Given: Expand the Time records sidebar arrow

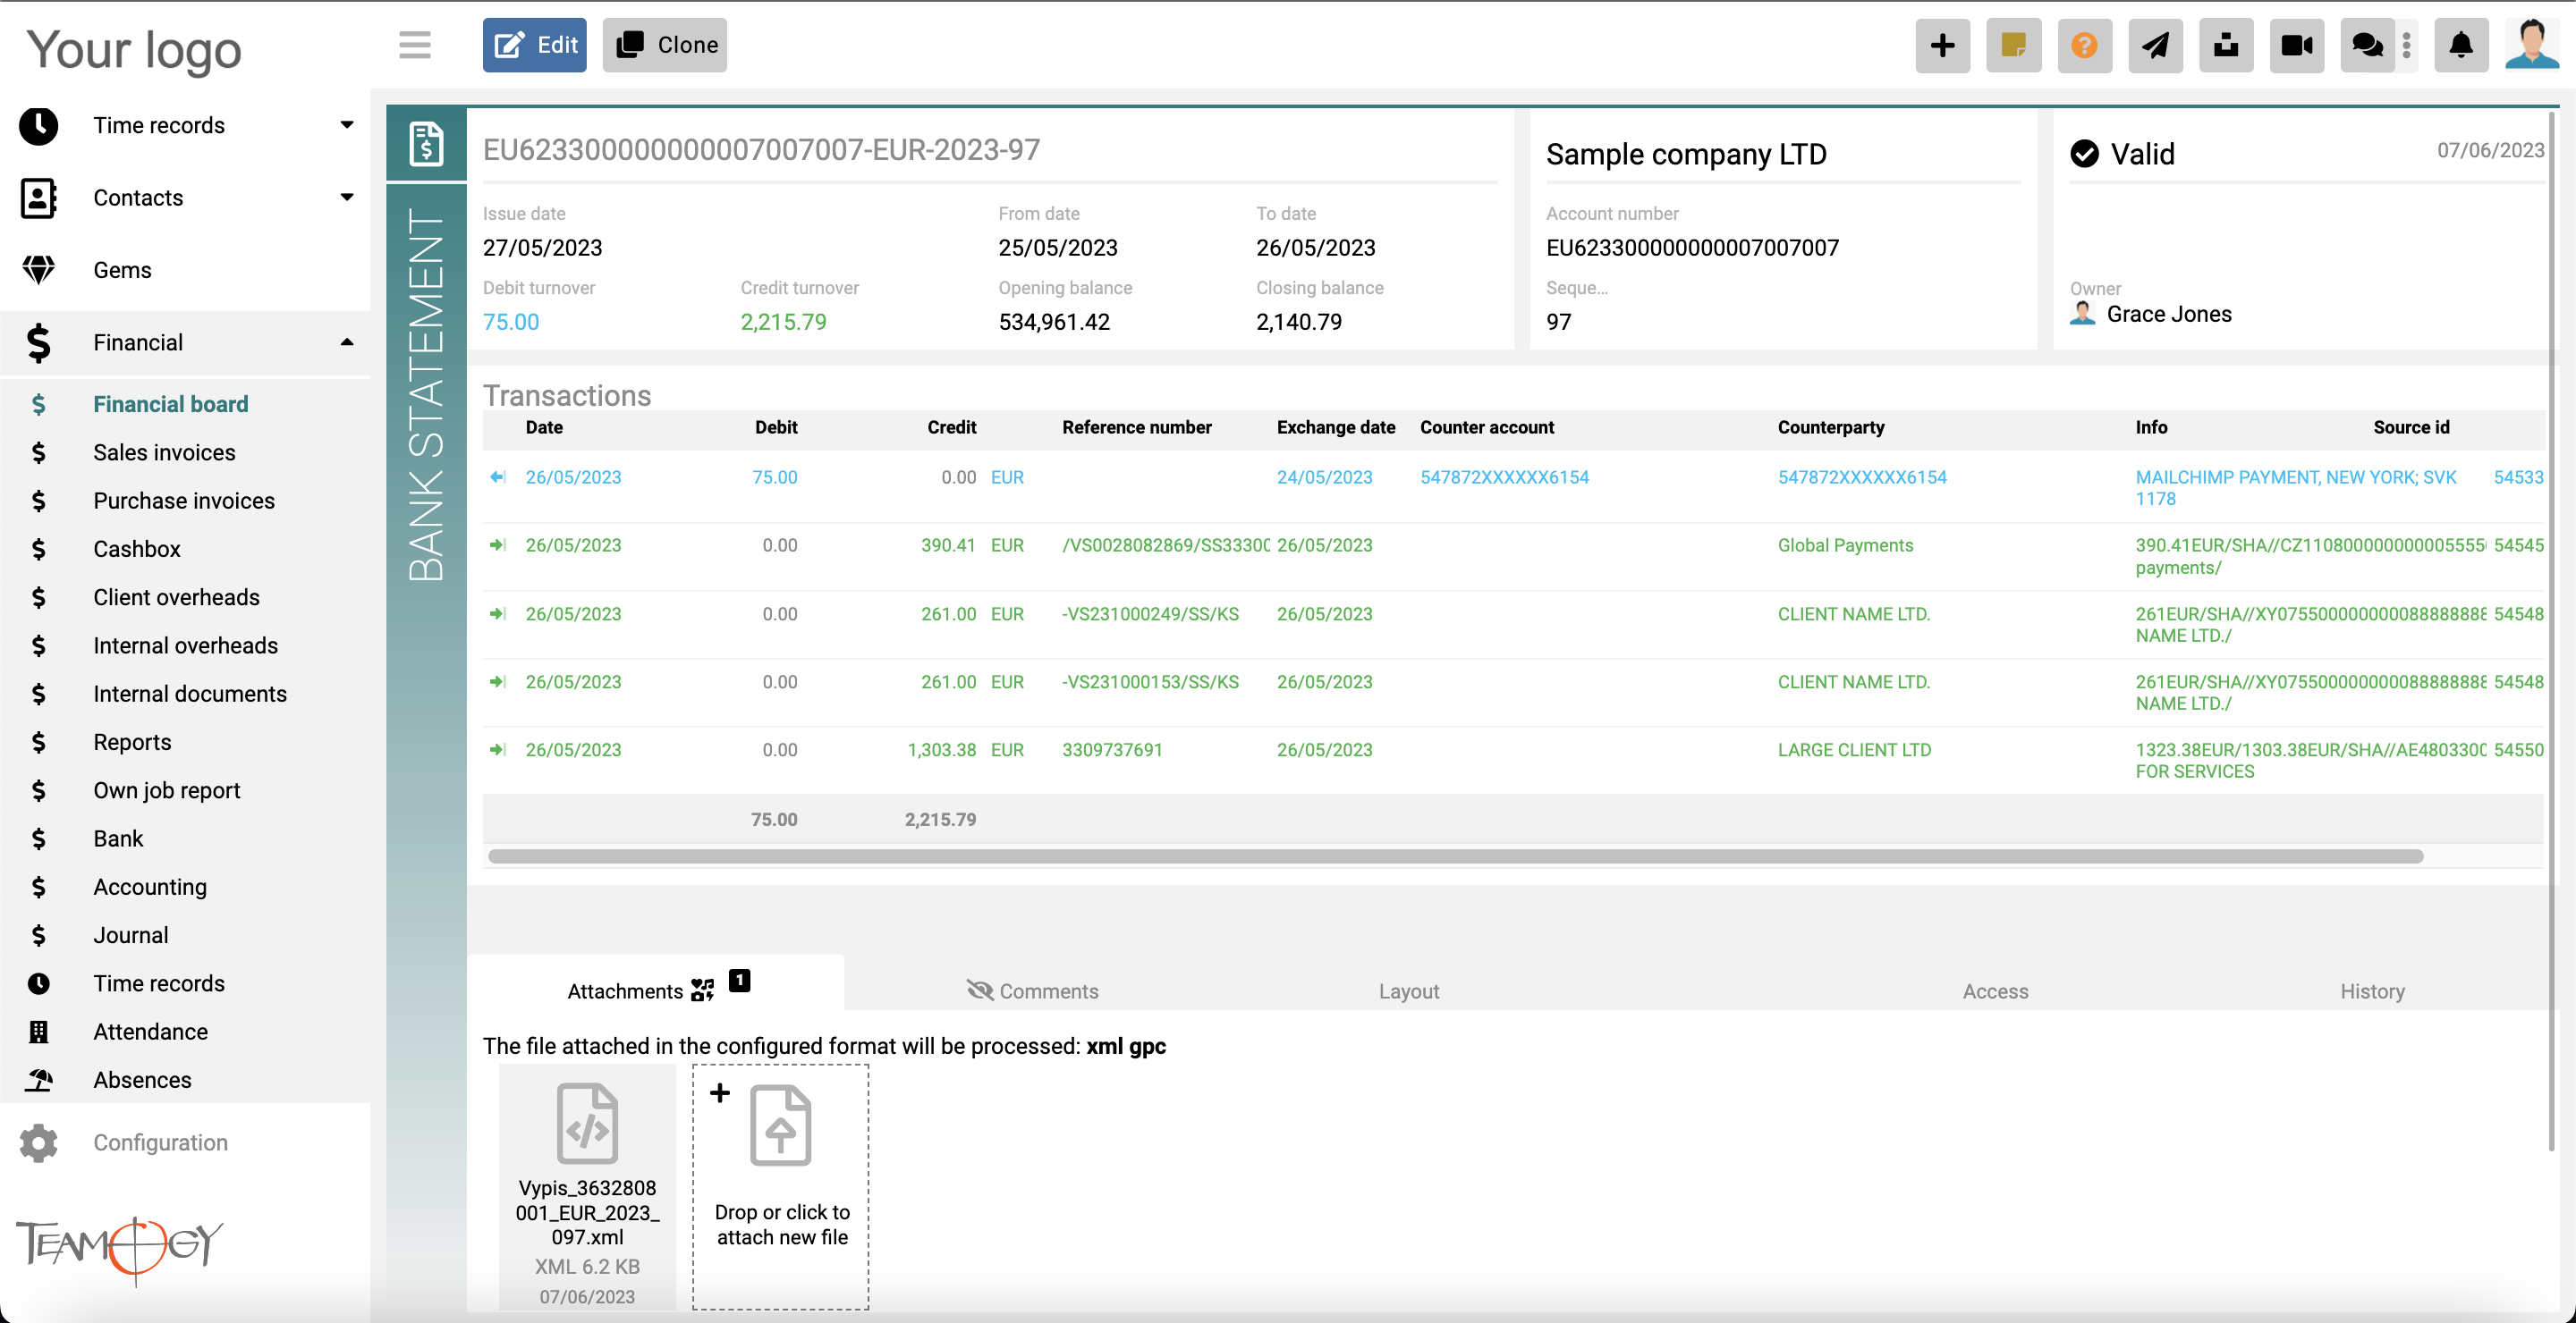Looking at the screenshot, I should [x=347, y=125].
